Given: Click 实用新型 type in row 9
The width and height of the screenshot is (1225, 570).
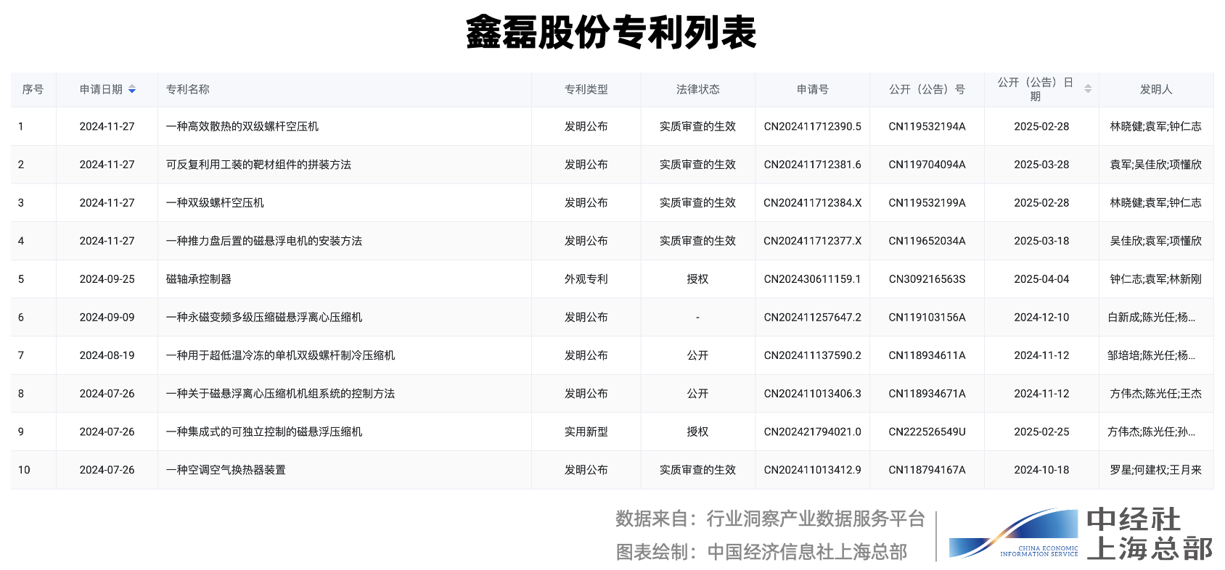Looking at the screenshot, I should click(x=586, y=431).
